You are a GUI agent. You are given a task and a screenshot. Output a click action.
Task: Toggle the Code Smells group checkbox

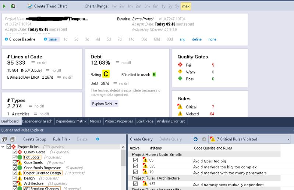(15, 162)
